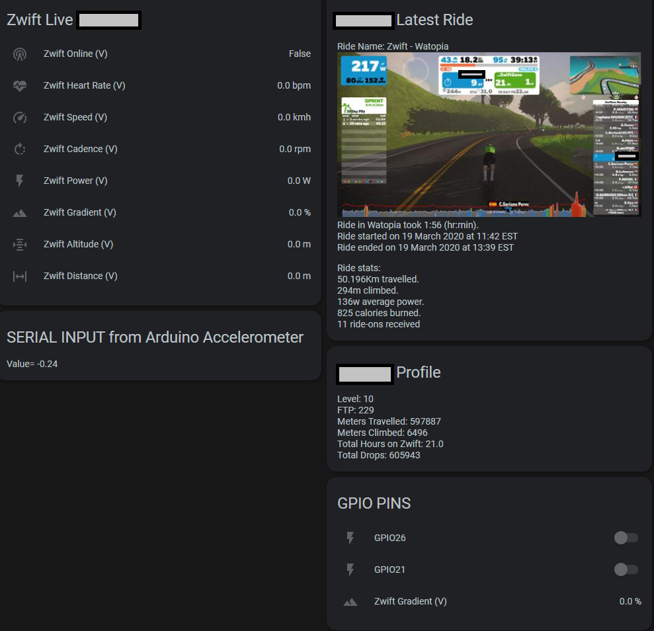
Task: Click the GPIO PINS card title
Action: point(374,503)
